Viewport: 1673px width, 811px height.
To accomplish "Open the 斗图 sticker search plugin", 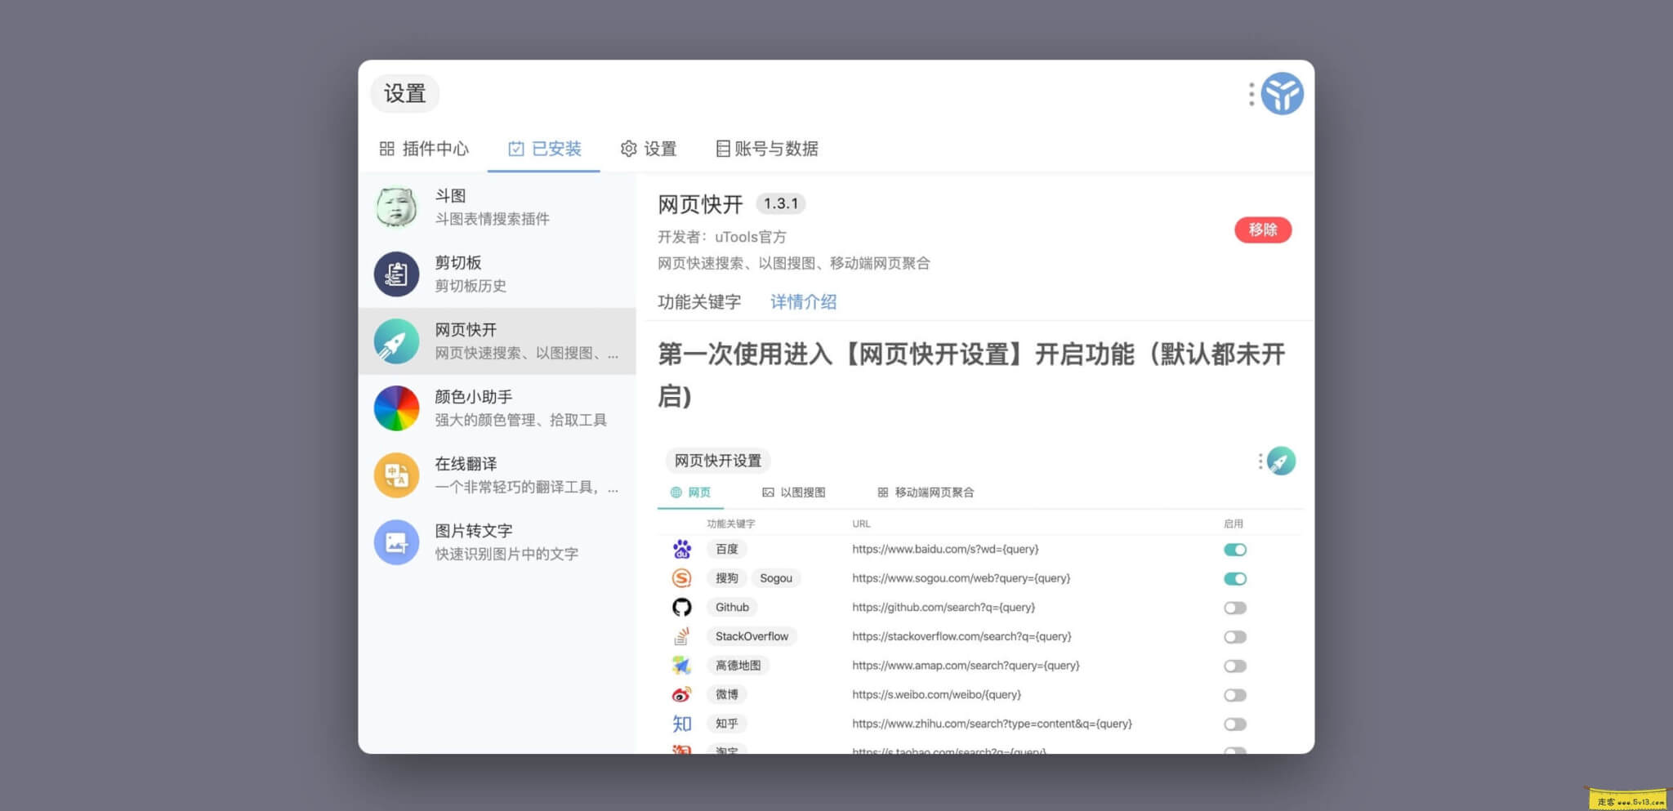I will click(x=395, y=207).
